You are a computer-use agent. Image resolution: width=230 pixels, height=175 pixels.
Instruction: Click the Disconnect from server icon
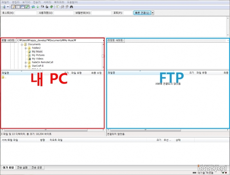click(47, 7)
